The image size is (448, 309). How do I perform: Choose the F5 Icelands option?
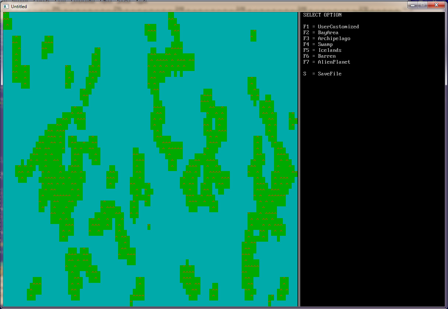[322, 50]
